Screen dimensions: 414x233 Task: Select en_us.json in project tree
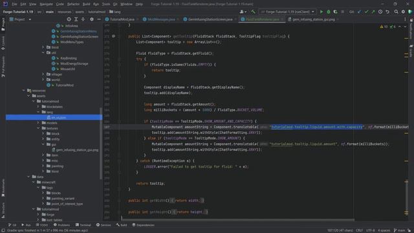tap(54, 117)
